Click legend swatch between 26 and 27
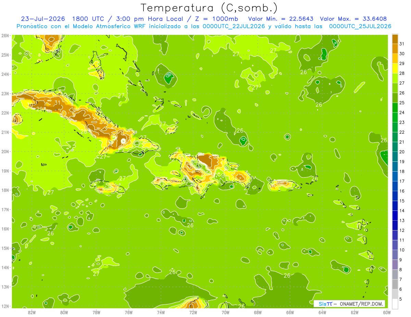The width and height of the screenshot is (411, 317). pyautogui.click(x=395, y=88)
